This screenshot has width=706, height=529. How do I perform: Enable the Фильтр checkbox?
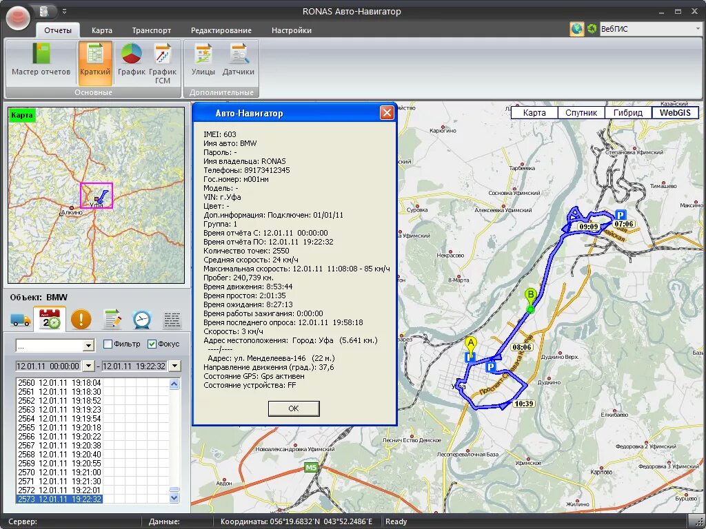click(108, 344)
